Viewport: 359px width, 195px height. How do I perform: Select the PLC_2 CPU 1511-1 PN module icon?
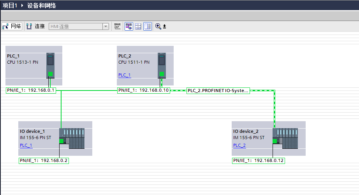click(x=162, y=65)
